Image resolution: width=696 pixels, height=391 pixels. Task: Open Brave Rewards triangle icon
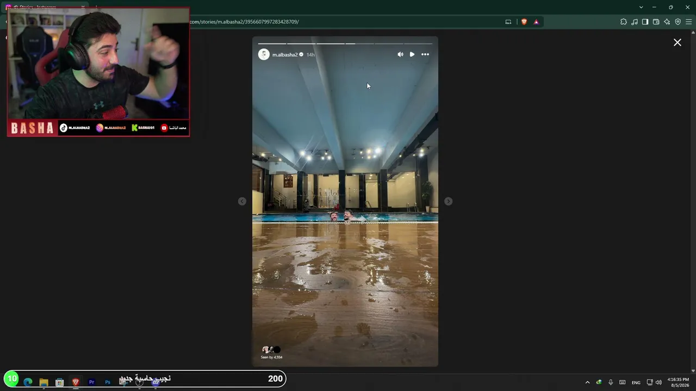click(536, 22)
